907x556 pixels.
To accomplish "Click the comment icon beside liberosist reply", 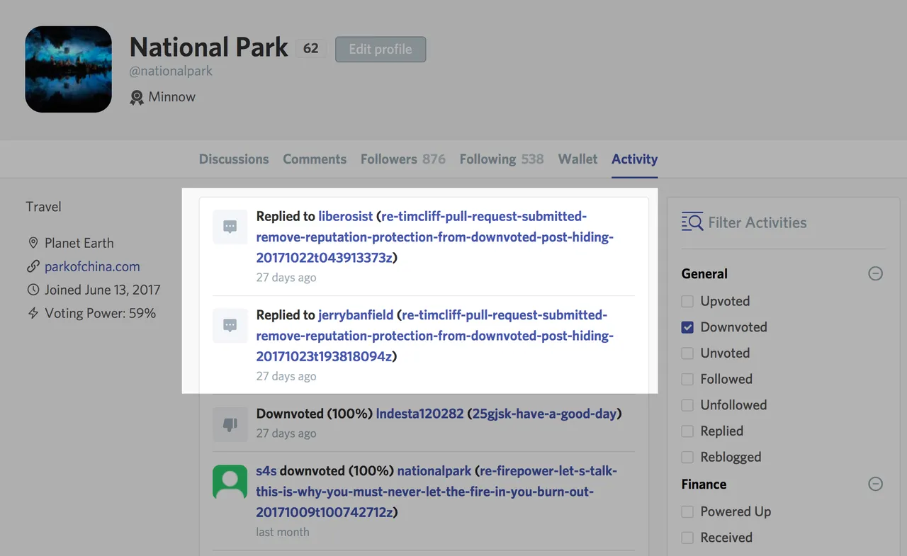I will 230,227.
